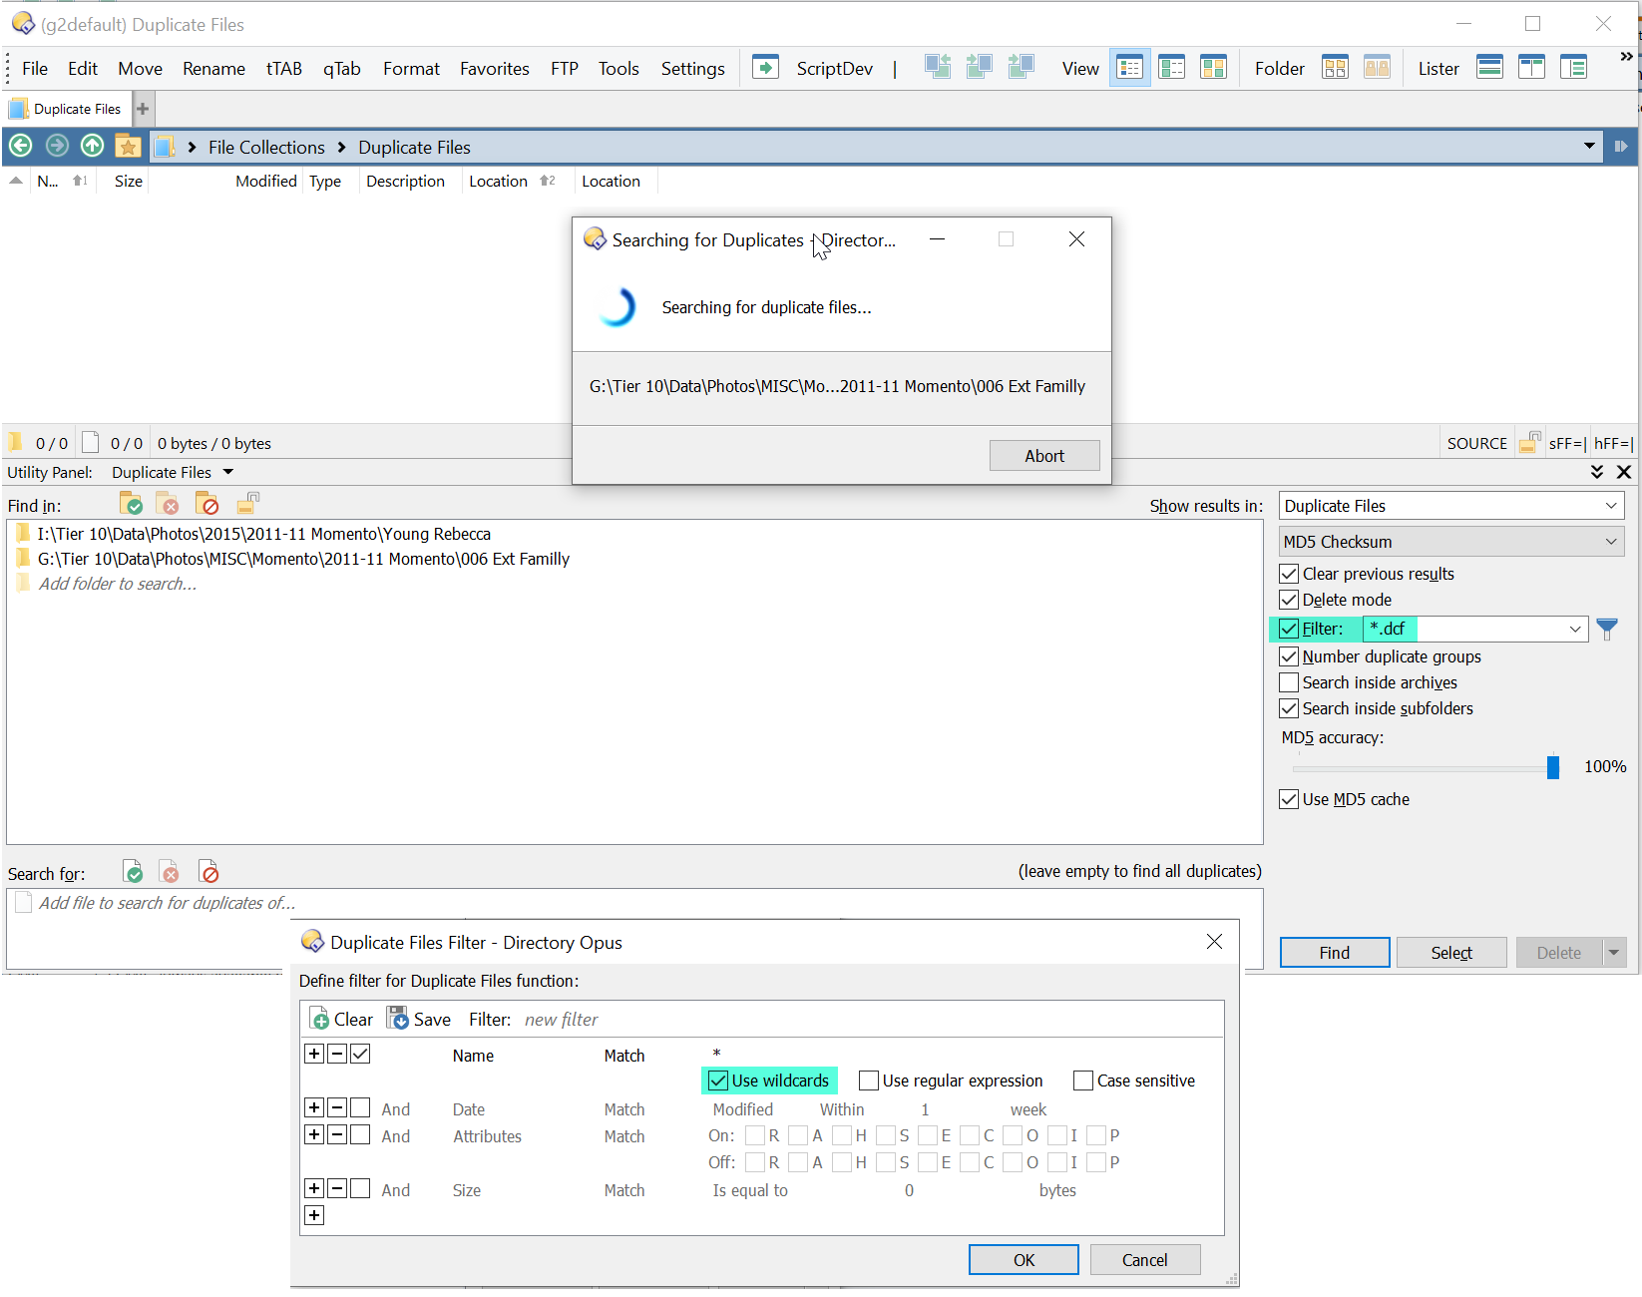Enable Search inside archives checkbox
1642x1297 pixels.
[1289, 682]
